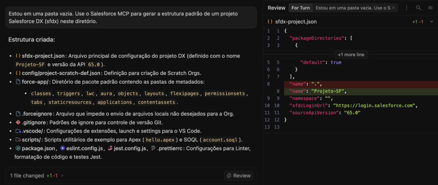
Task: Remove the 'Estou em uma pasta vazia' turn filter
Action: (x=394, y=8)
